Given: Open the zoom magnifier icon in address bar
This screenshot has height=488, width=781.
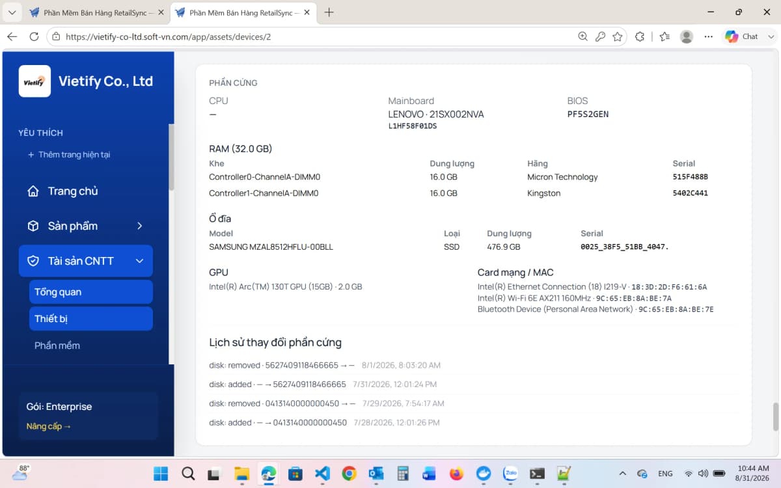Looking at the screenshot, I should (x=583, y=36).
